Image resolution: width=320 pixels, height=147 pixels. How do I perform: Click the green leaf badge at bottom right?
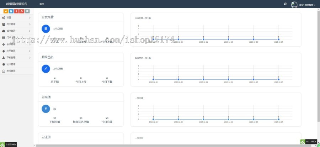click(303, 142)
